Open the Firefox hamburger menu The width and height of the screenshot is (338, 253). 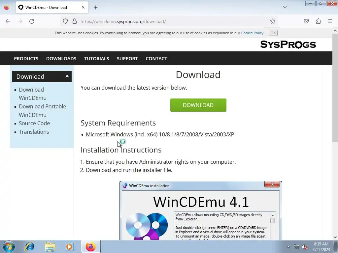click(x=330, y=21)
